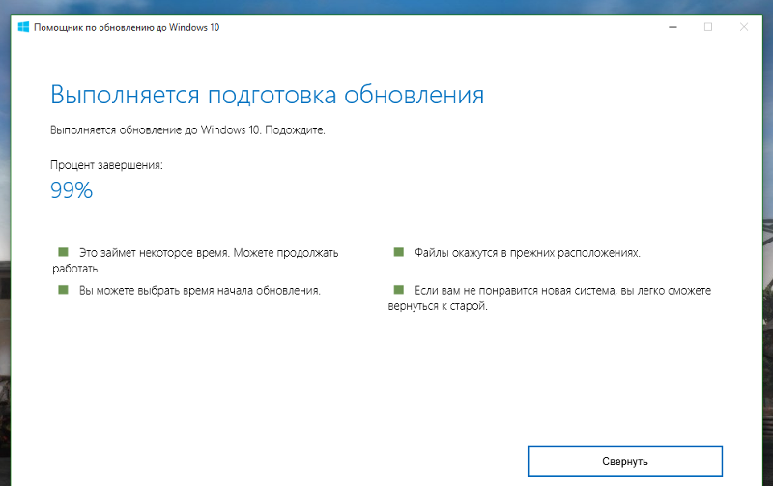Click green square bullet beside Это займет некоторое время
Image resolution: width=773 pixels, height=486 pixels.
63,252
